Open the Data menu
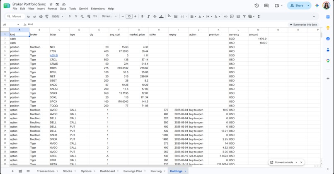 (x=63, y=9)
